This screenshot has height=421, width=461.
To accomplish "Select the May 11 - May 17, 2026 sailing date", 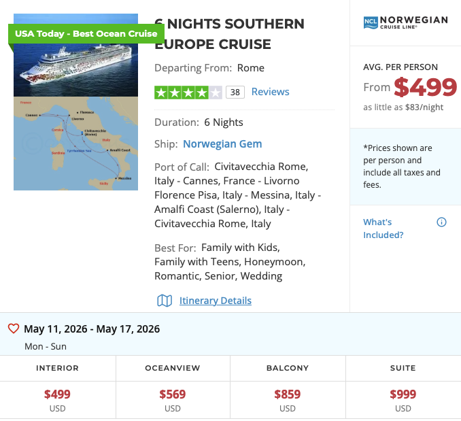I will click(x=92, y=329).
